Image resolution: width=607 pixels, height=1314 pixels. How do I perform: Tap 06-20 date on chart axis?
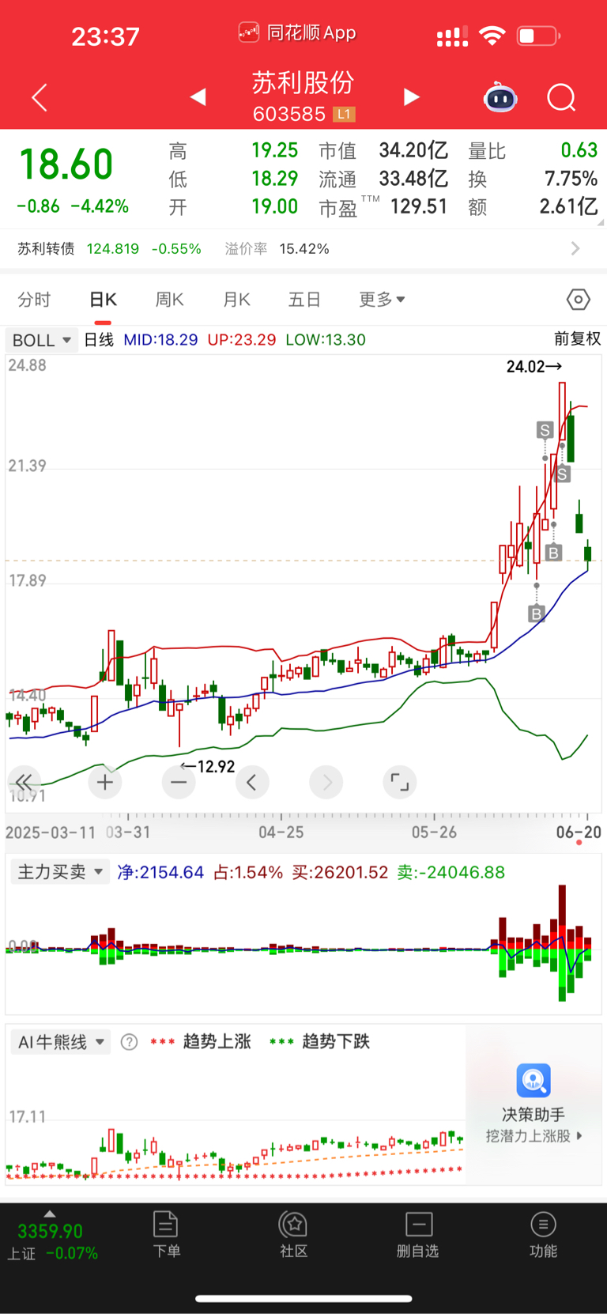(579, 832)
